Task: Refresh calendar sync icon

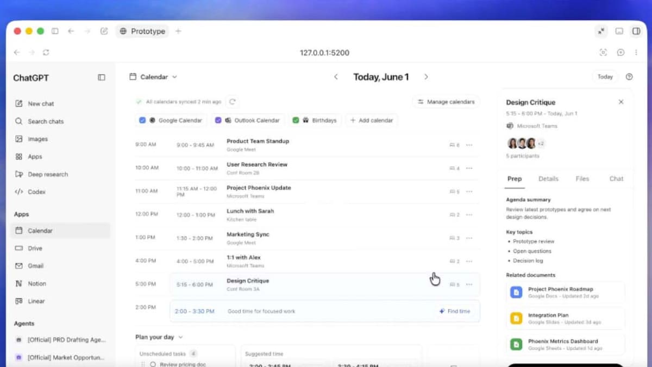Action: (233, 102)
